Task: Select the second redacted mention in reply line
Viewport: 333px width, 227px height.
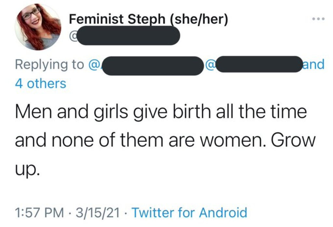Action: coord(259,64)
